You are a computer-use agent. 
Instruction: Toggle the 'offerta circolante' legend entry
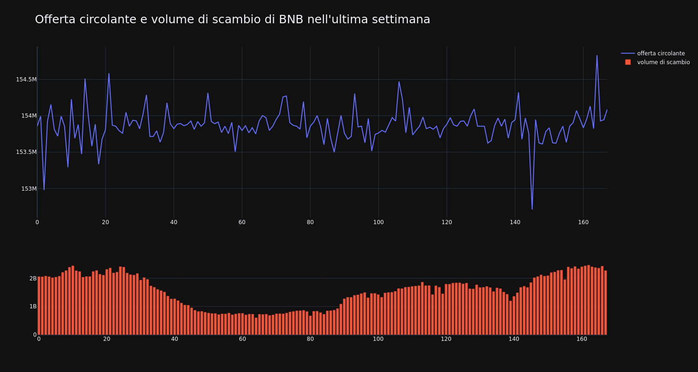[x=655, y=53]
